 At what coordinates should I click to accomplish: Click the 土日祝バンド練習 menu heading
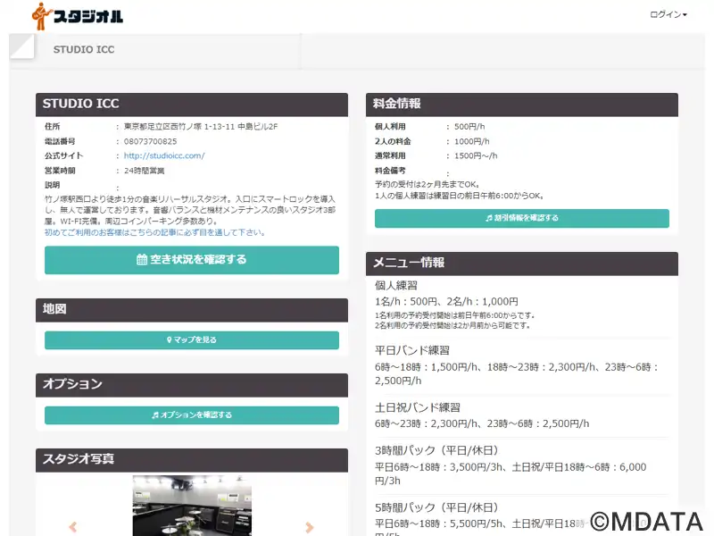click(418, 407)
